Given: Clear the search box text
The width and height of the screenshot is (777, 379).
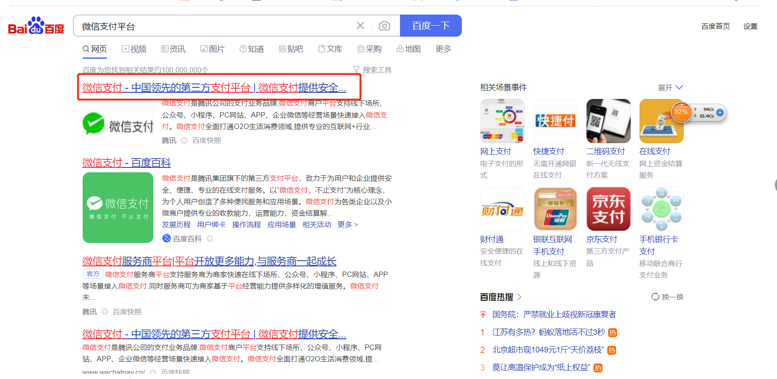Looking at the screenshot, I should [x=360, y=26].
